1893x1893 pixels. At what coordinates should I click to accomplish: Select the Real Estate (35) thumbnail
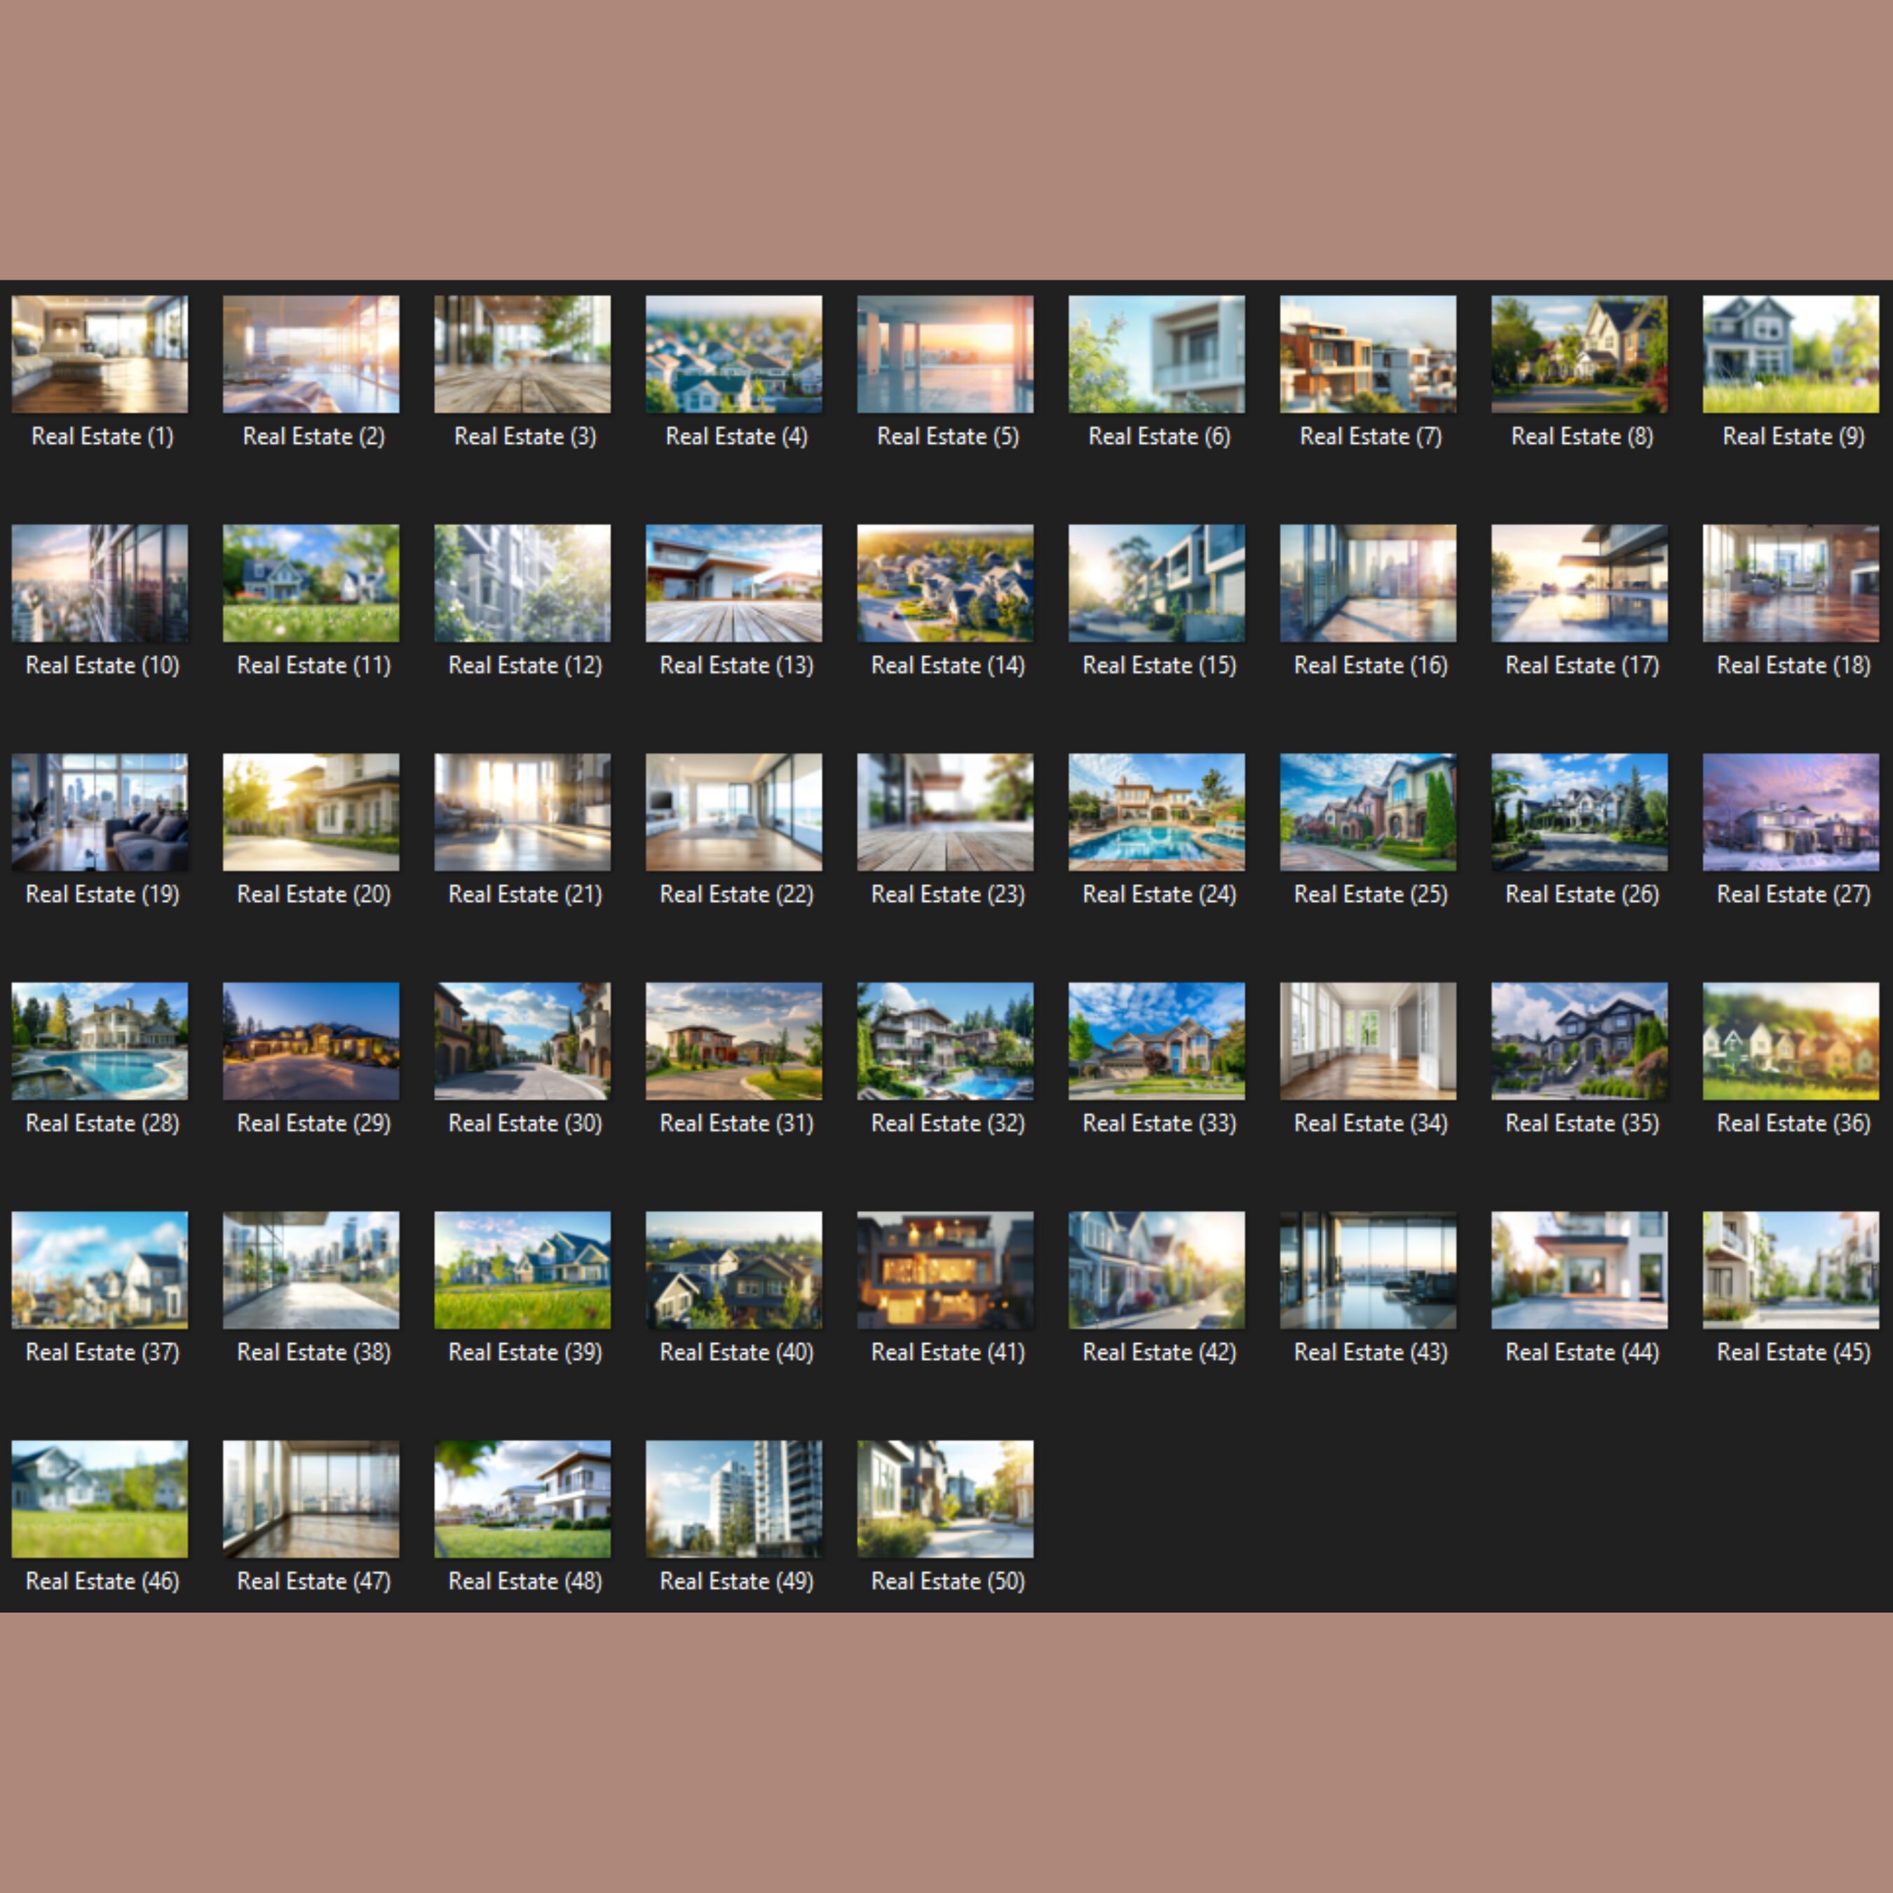[x=1580, y=1040]
